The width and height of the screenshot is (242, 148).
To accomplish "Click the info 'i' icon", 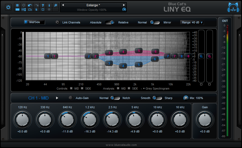I will click(49, 5).
